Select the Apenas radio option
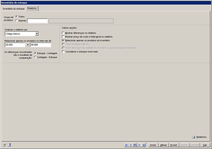The width and height of the screenshot is (212, 149). (x=17, y=21)
